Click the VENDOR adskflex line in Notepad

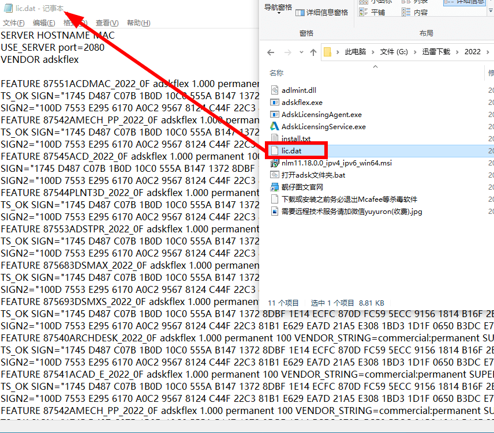40,59
